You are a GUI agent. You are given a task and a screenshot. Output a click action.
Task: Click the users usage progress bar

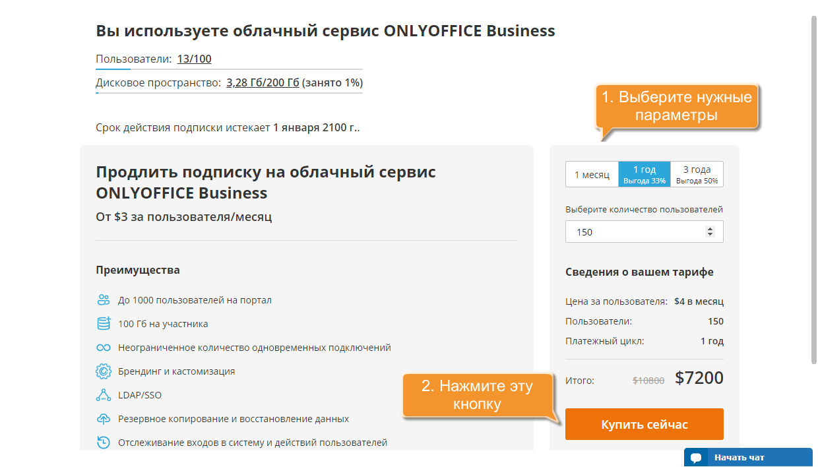click(x=229, y=69)
